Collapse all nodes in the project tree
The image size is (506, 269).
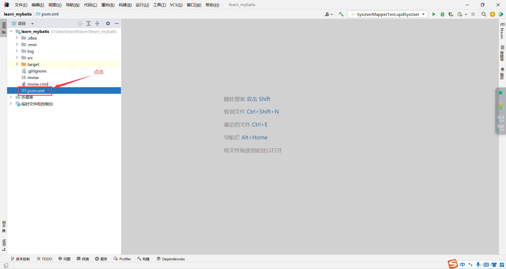click(x=97, y=23)
